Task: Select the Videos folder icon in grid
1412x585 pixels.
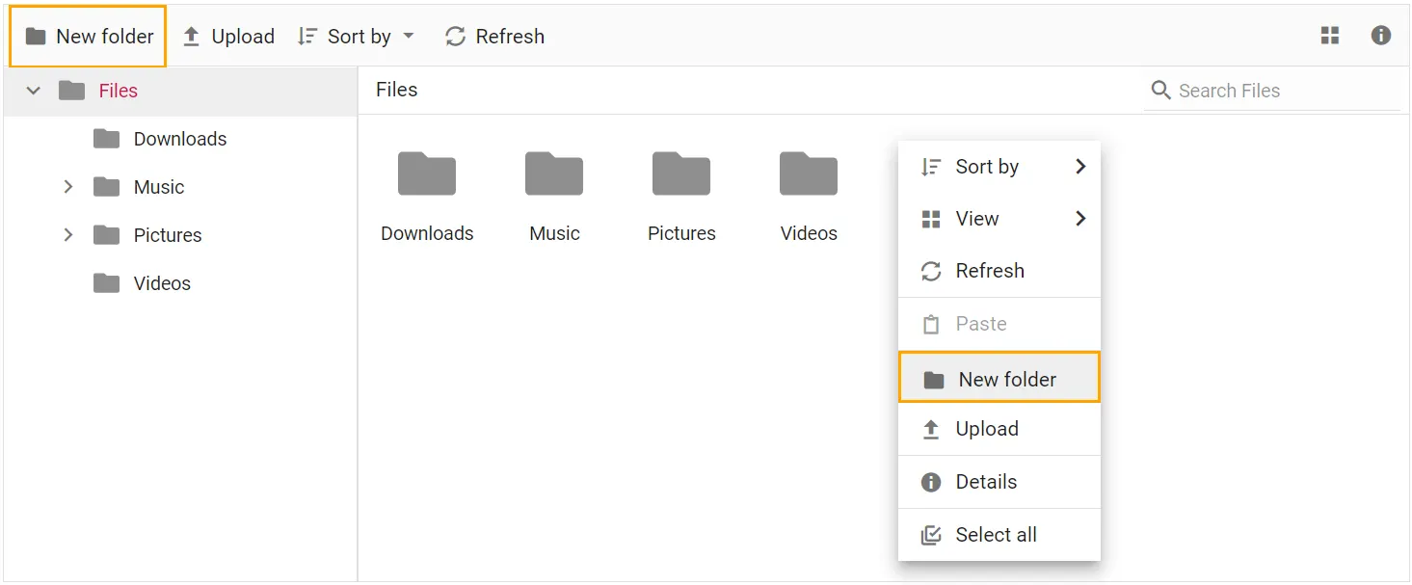Action: pos(809,173)
